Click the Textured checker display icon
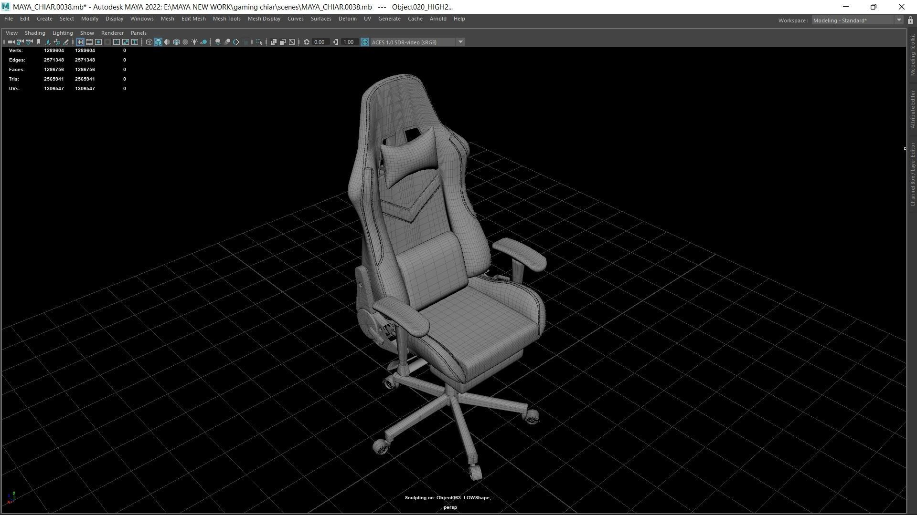The image size is (917, 515). click(185, 42)
